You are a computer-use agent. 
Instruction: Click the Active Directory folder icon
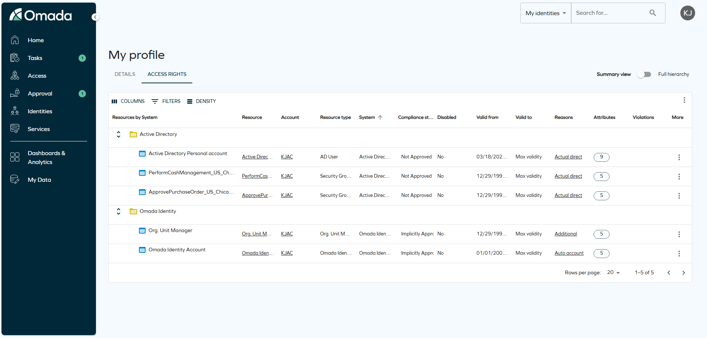click(133, 134)
